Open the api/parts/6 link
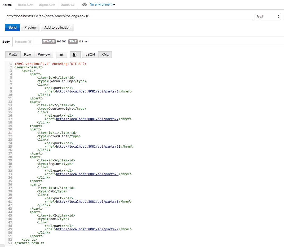Image resolution: width=284 pixels, height=247 pixels. pyautogui.click(x=87, y=91)
